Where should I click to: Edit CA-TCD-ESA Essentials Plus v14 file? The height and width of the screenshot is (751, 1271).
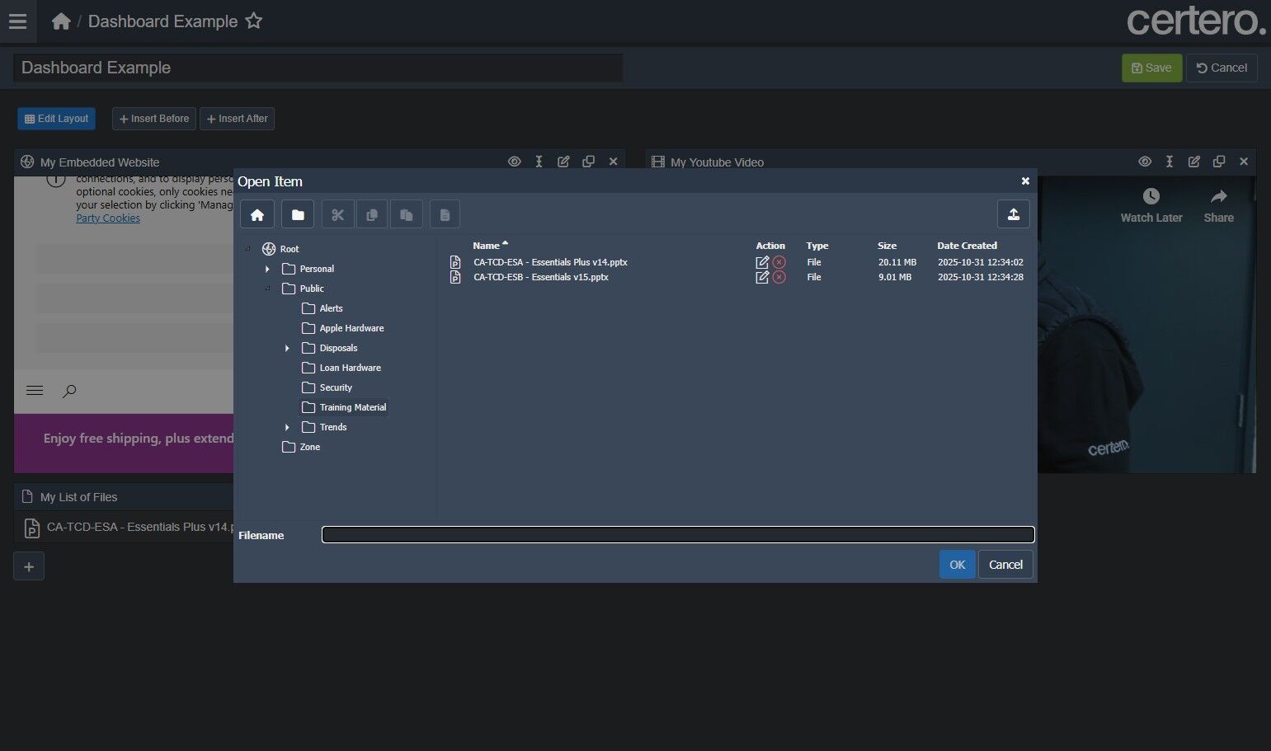pyautogui.click(x=762, y=262)
